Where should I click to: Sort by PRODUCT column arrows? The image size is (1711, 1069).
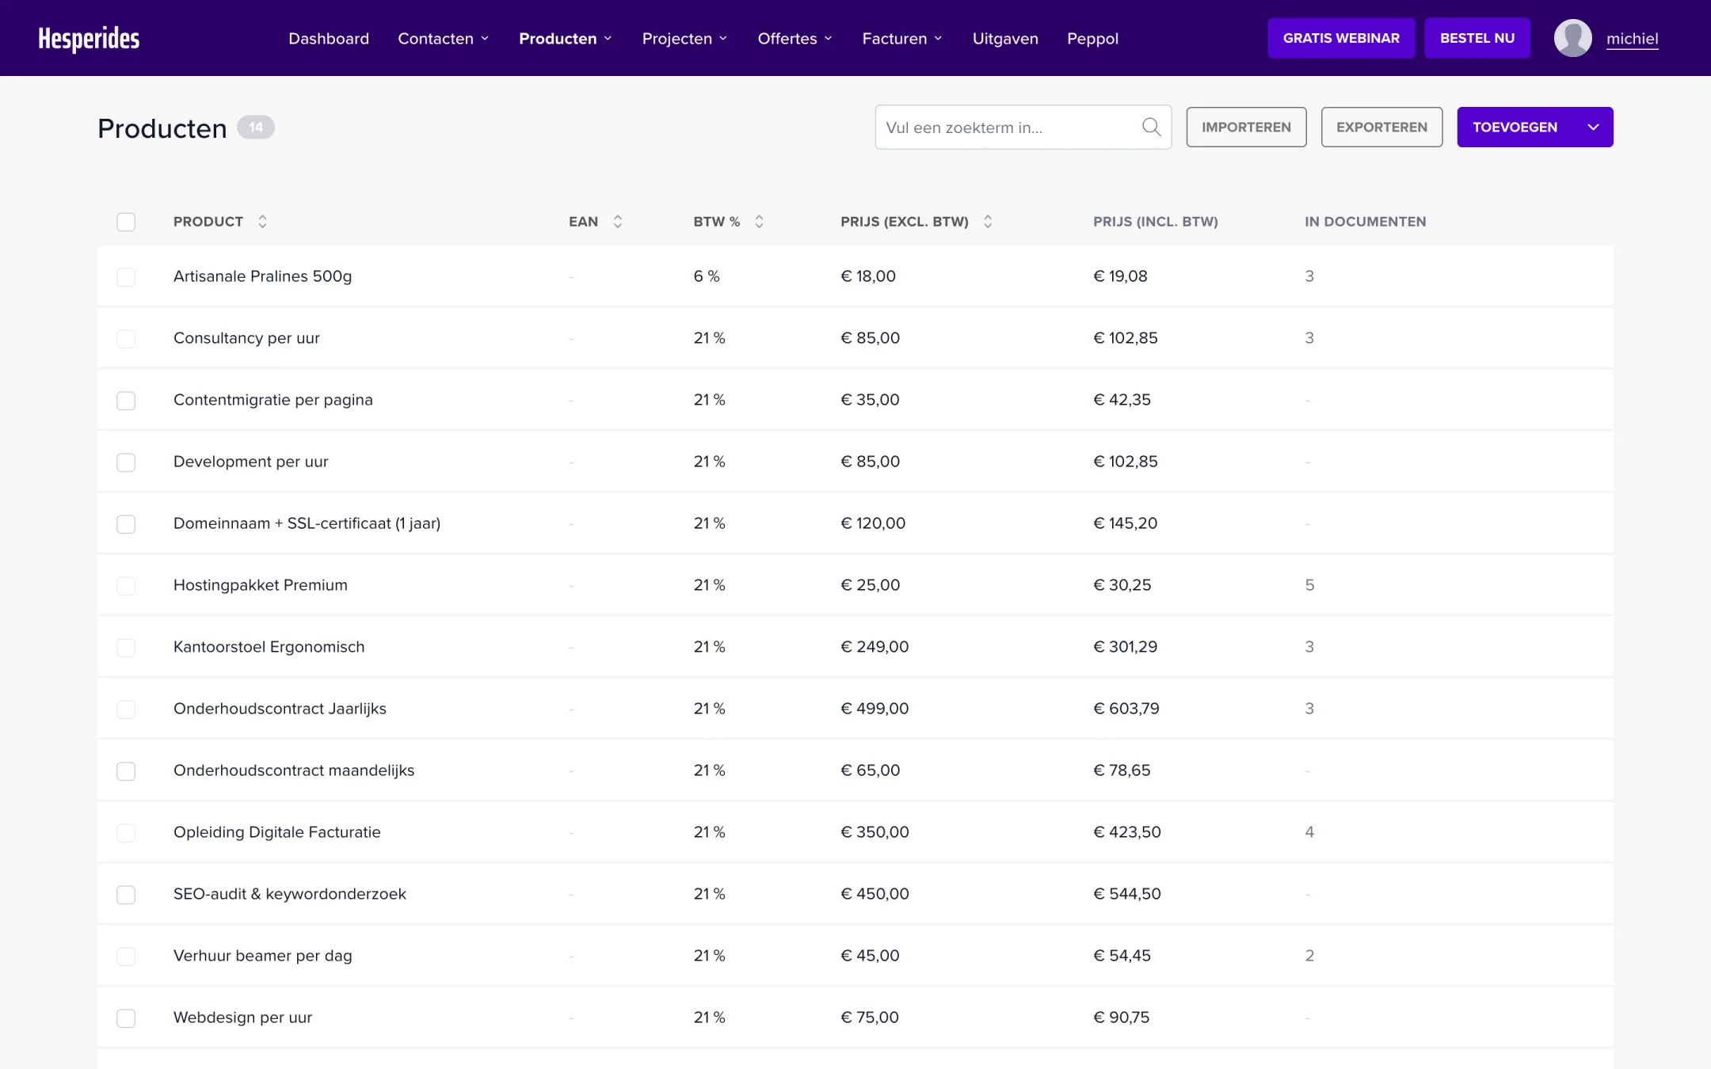[x=262, y=222]
